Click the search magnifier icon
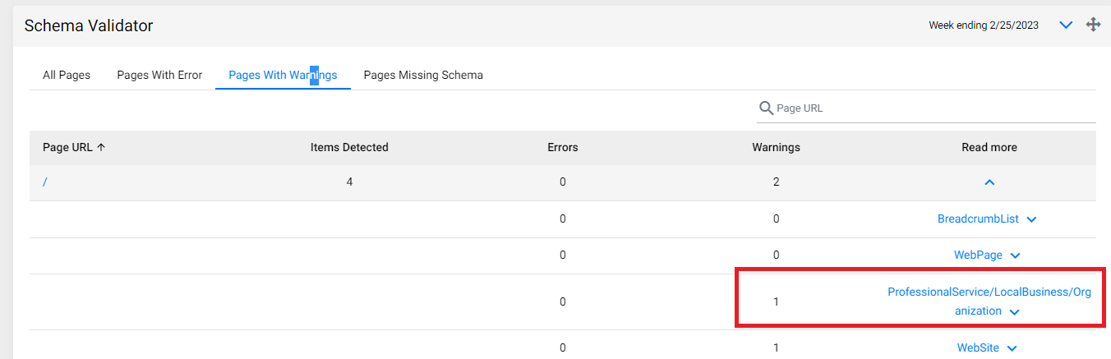The width and height of the screenshot is (1111, 359). coord(766,108)
